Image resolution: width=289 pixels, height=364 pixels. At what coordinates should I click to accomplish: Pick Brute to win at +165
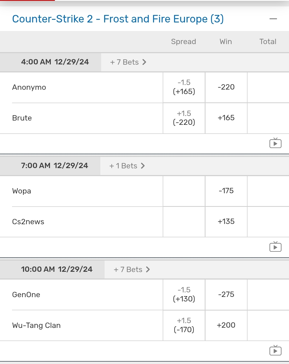click(x=226, y=118)
